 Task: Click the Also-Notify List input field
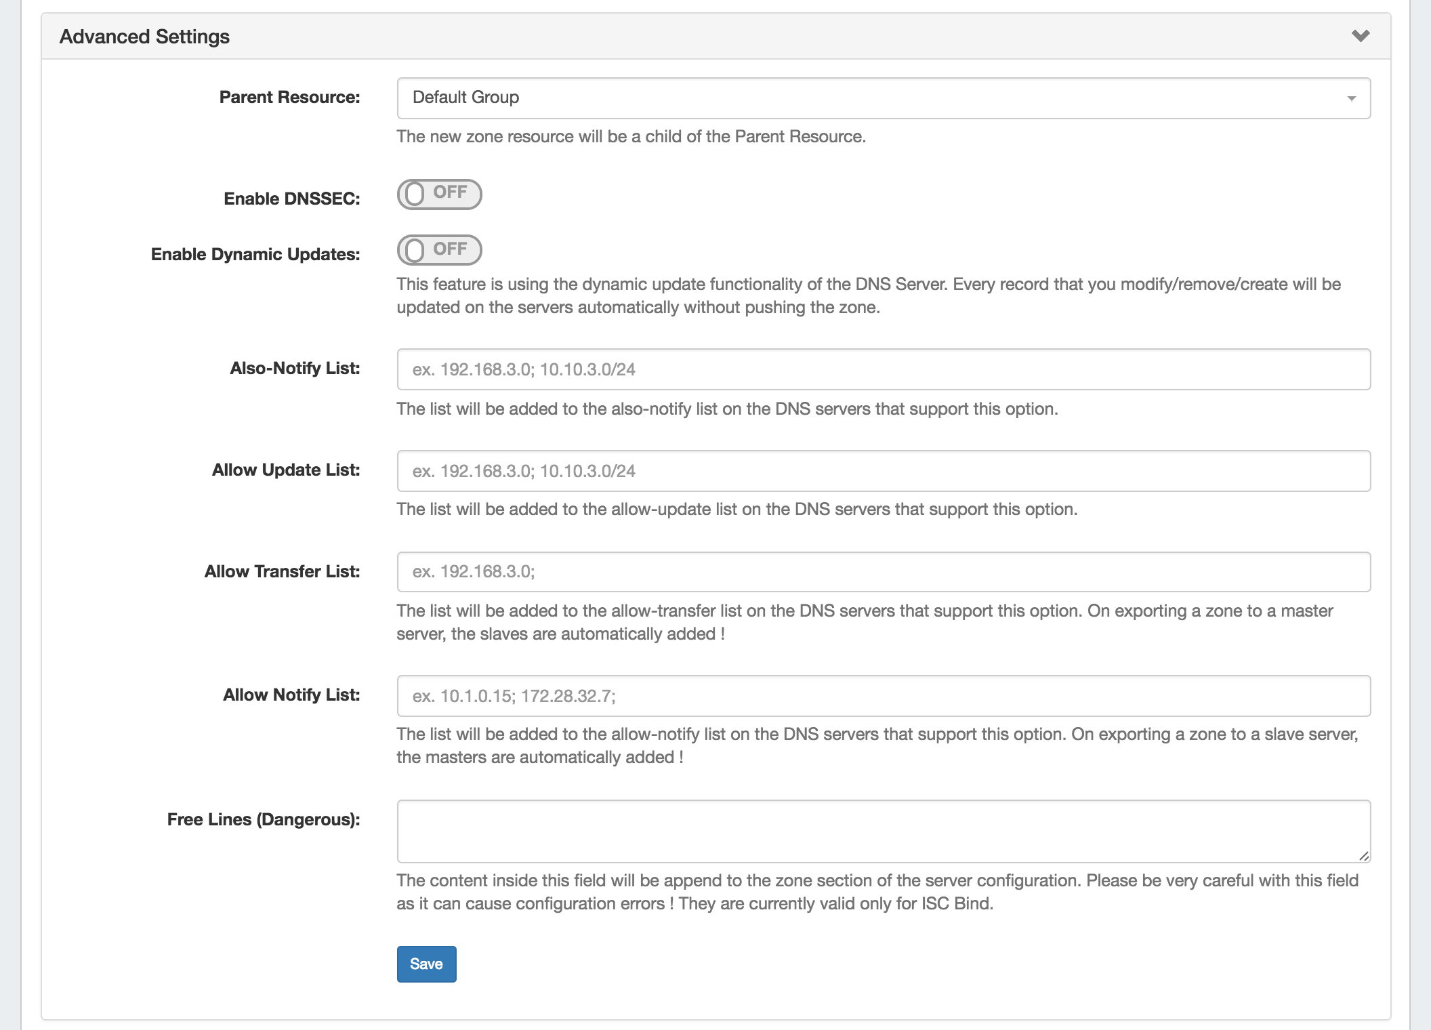click(883, 369)
